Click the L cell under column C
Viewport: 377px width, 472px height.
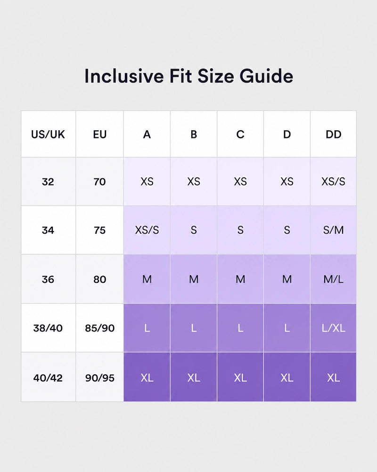pos(240,328)
